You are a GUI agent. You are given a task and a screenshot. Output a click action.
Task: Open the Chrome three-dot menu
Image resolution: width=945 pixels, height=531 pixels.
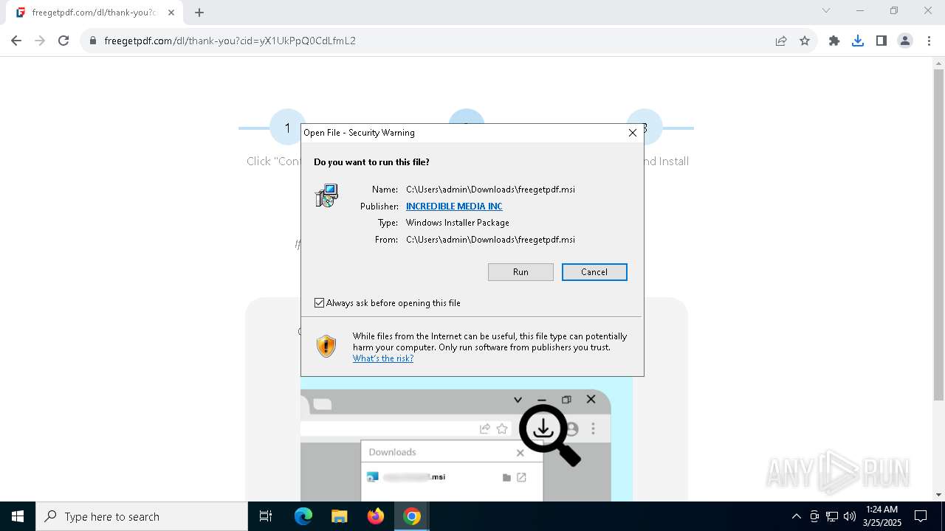point(929,41)
